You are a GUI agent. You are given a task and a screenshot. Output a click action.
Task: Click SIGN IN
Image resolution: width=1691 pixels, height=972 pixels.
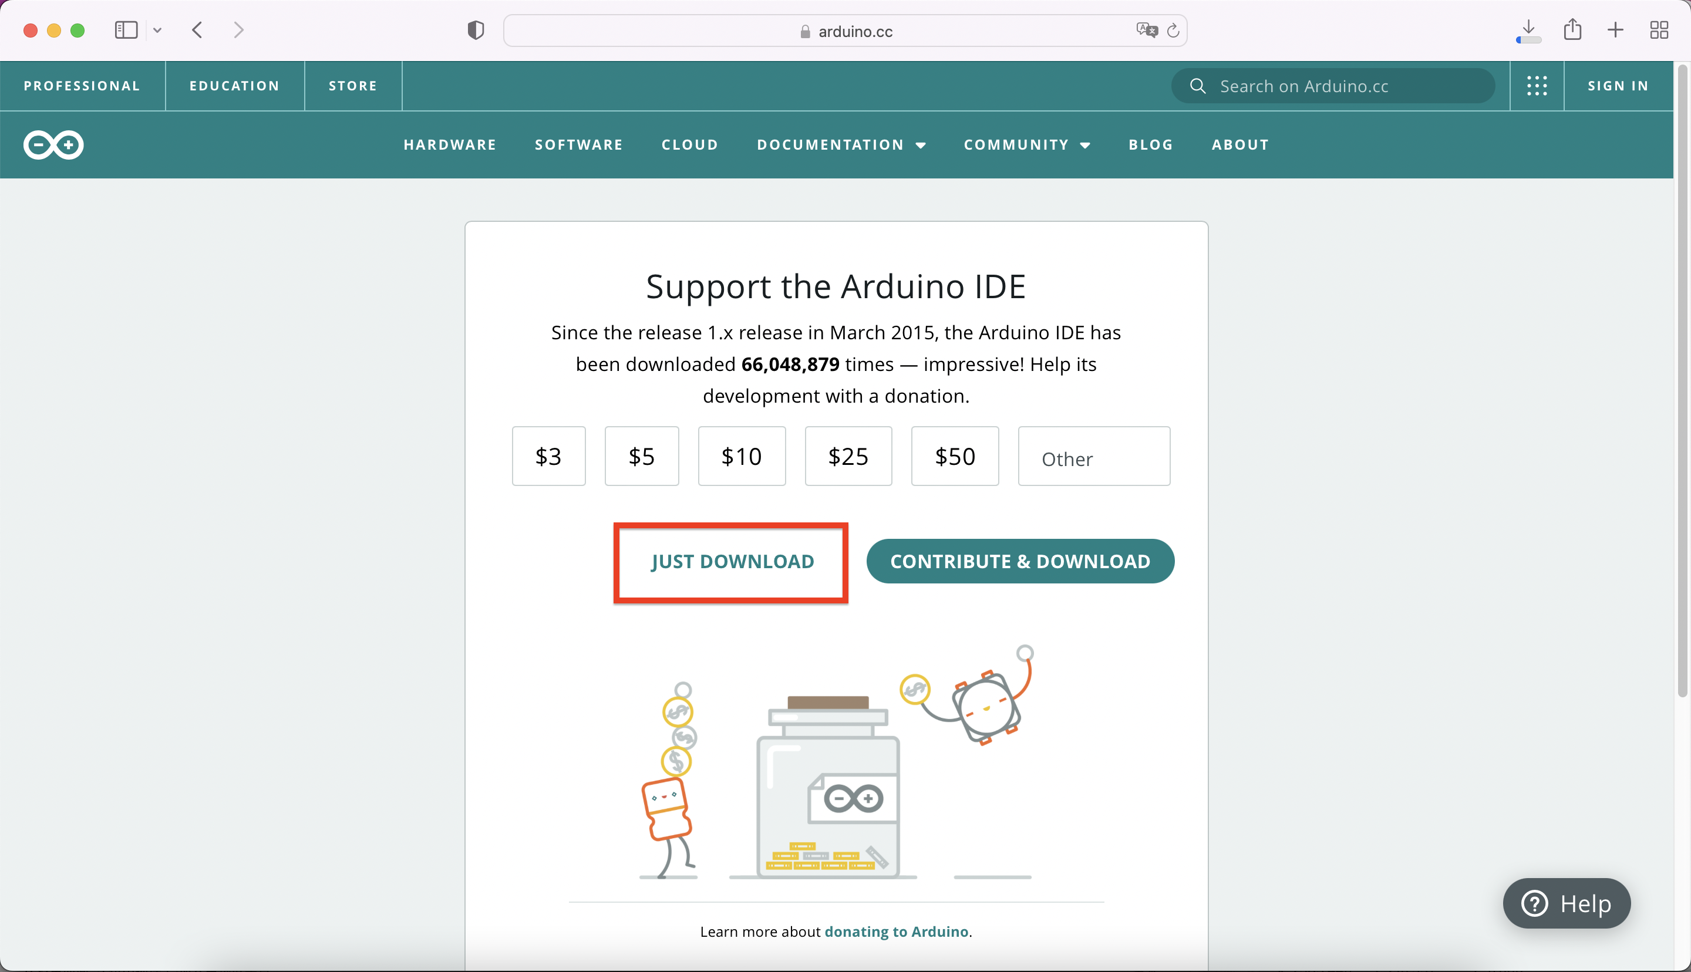[x=1618, y=86]
